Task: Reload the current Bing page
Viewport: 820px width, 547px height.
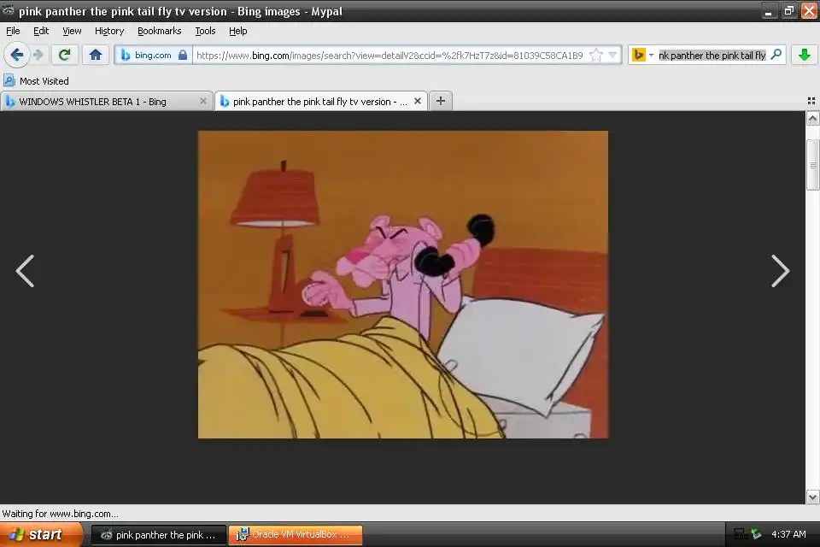Action: pos(65,55)
